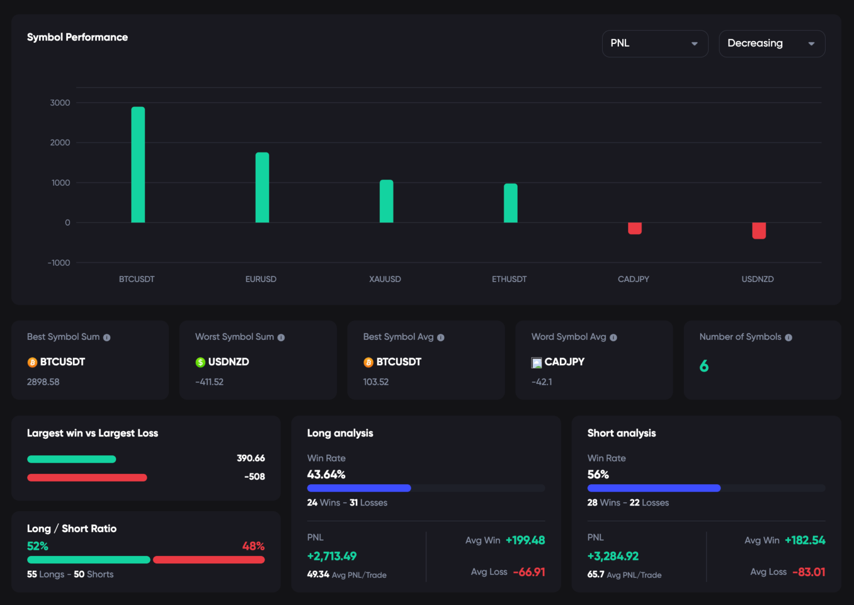The image size is (854, 605).
Task: Select the CADJPY flag icon in Word Symbol Avg
Action: pyautogui.click(x=537, y=362)
